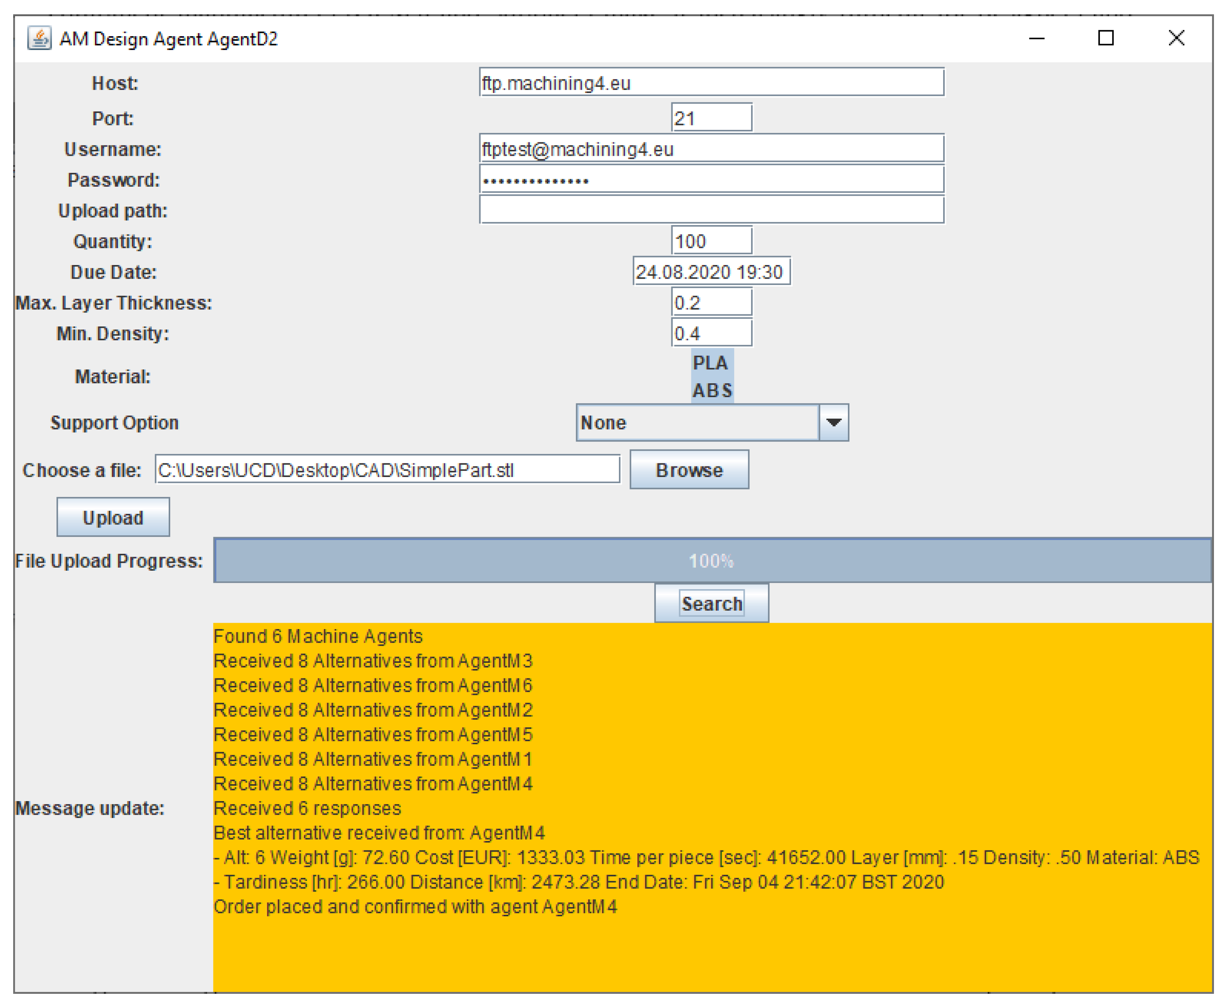Select the None support option combo box
This screenshot has height=1007, width=1226.
[x=712, y=422]
